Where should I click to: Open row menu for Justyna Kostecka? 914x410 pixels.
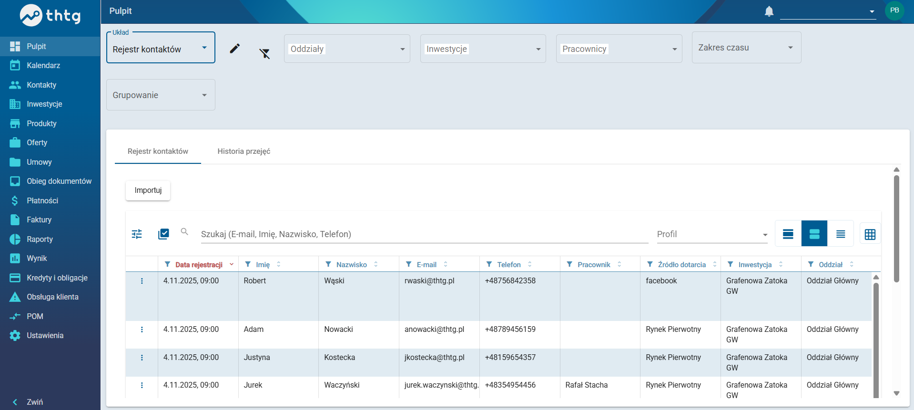tap(142, 358)
